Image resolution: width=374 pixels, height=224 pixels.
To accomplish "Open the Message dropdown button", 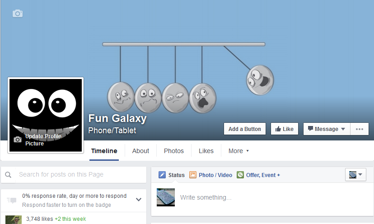I will 327,129.
